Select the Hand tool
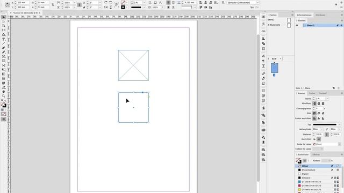The height and width of the screenshot is (193, 344). point(4,92)
